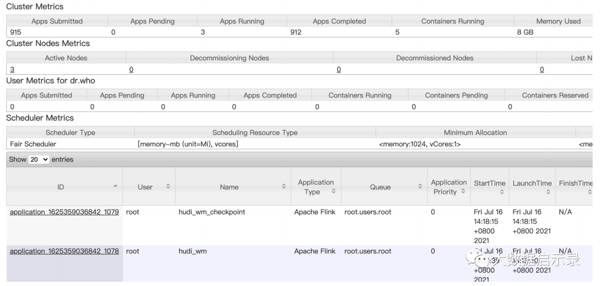Image resolution: width=600 pixels, height=286 pixels.
Task: Click the Active Nodes count link
Action: [12, 70]
